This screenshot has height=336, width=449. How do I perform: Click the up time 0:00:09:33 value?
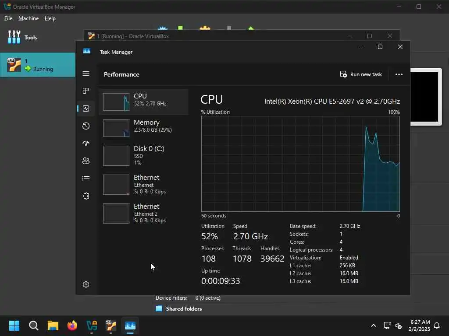221,281
